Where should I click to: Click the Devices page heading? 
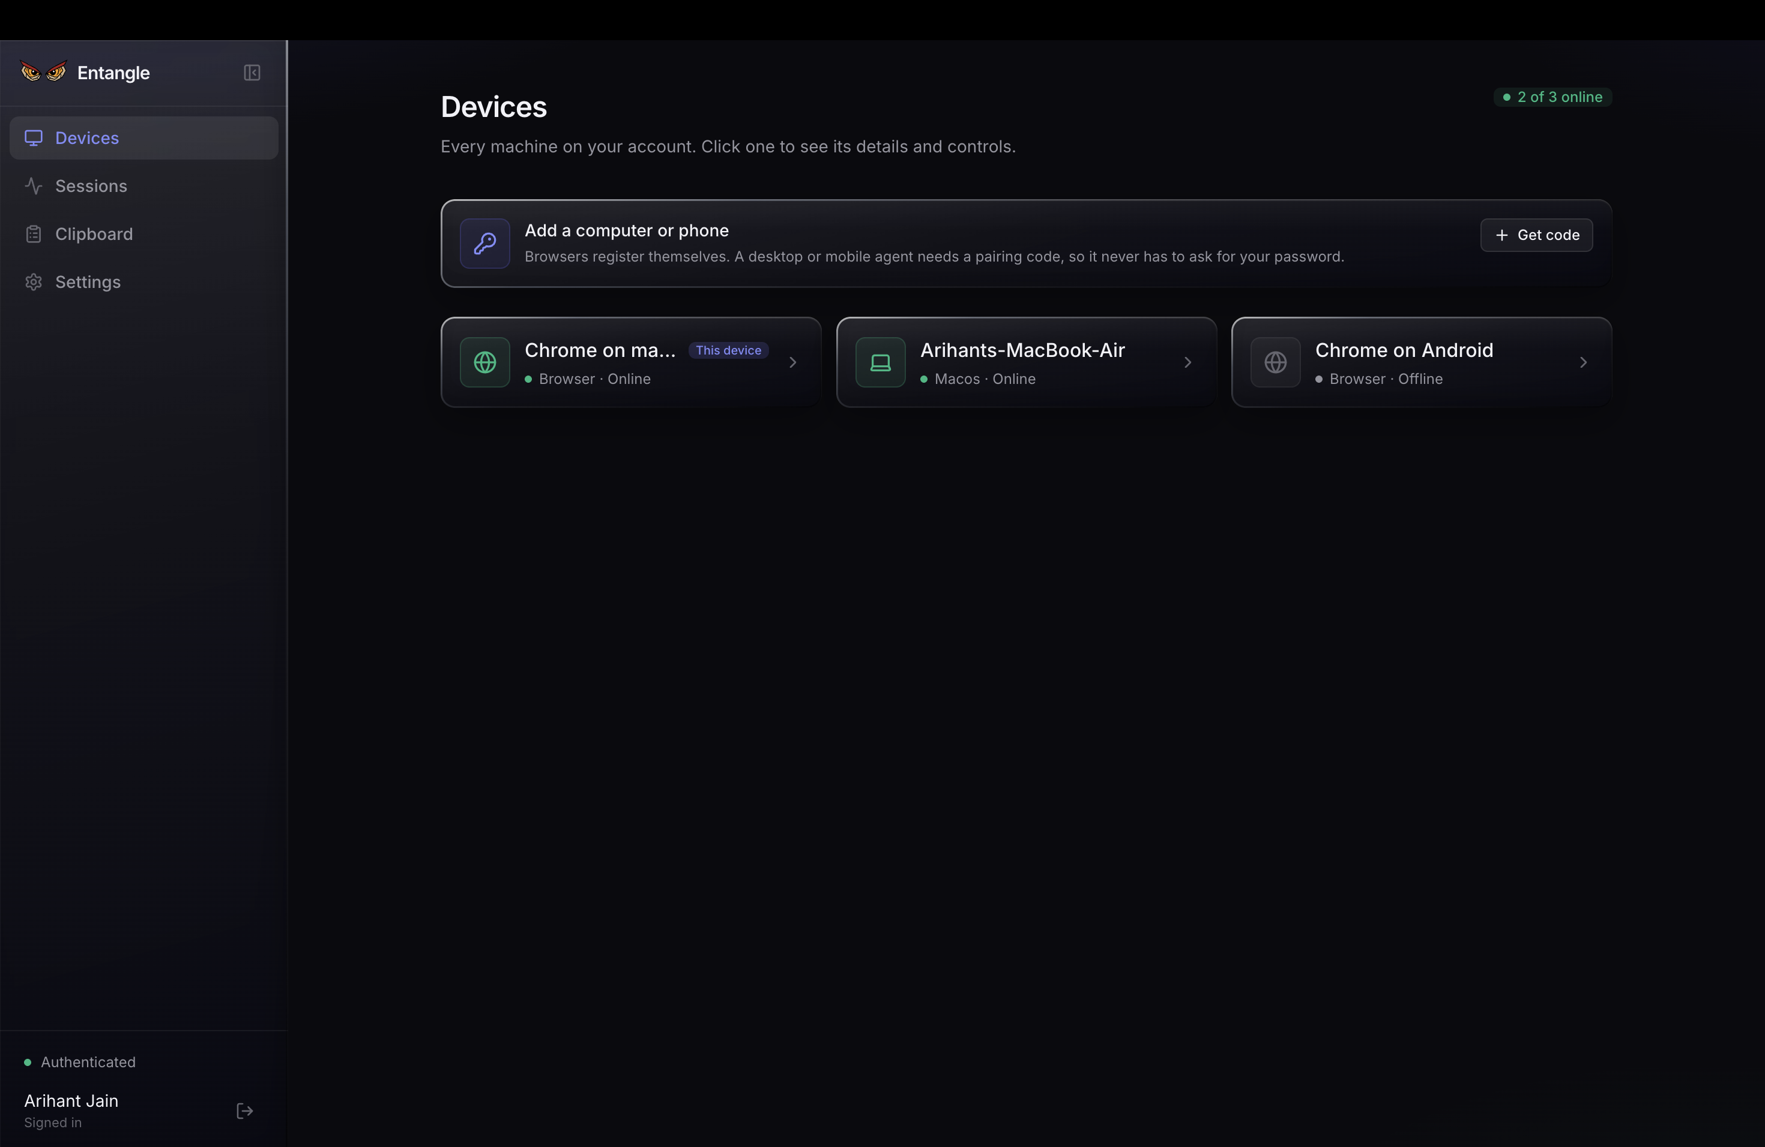tap(494, 107)
